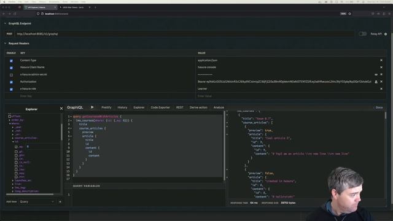Expand the _and node in Explorer
This screenshot has height=221, width=393.
coord(13,127)
